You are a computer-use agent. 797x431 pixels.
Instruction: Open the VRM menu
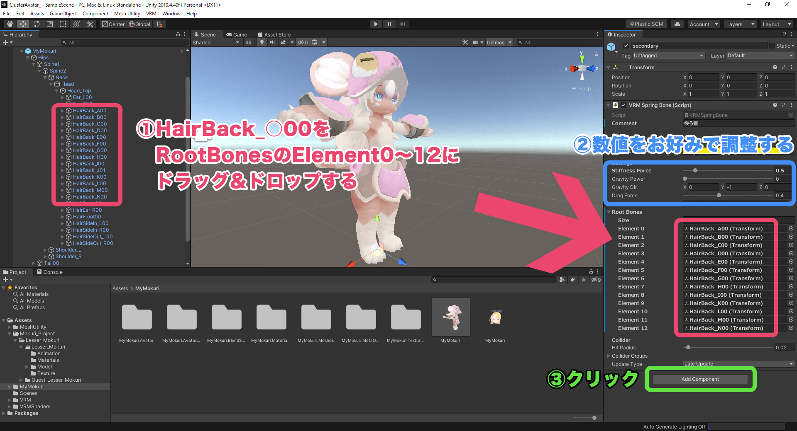(x=151, y=13)
